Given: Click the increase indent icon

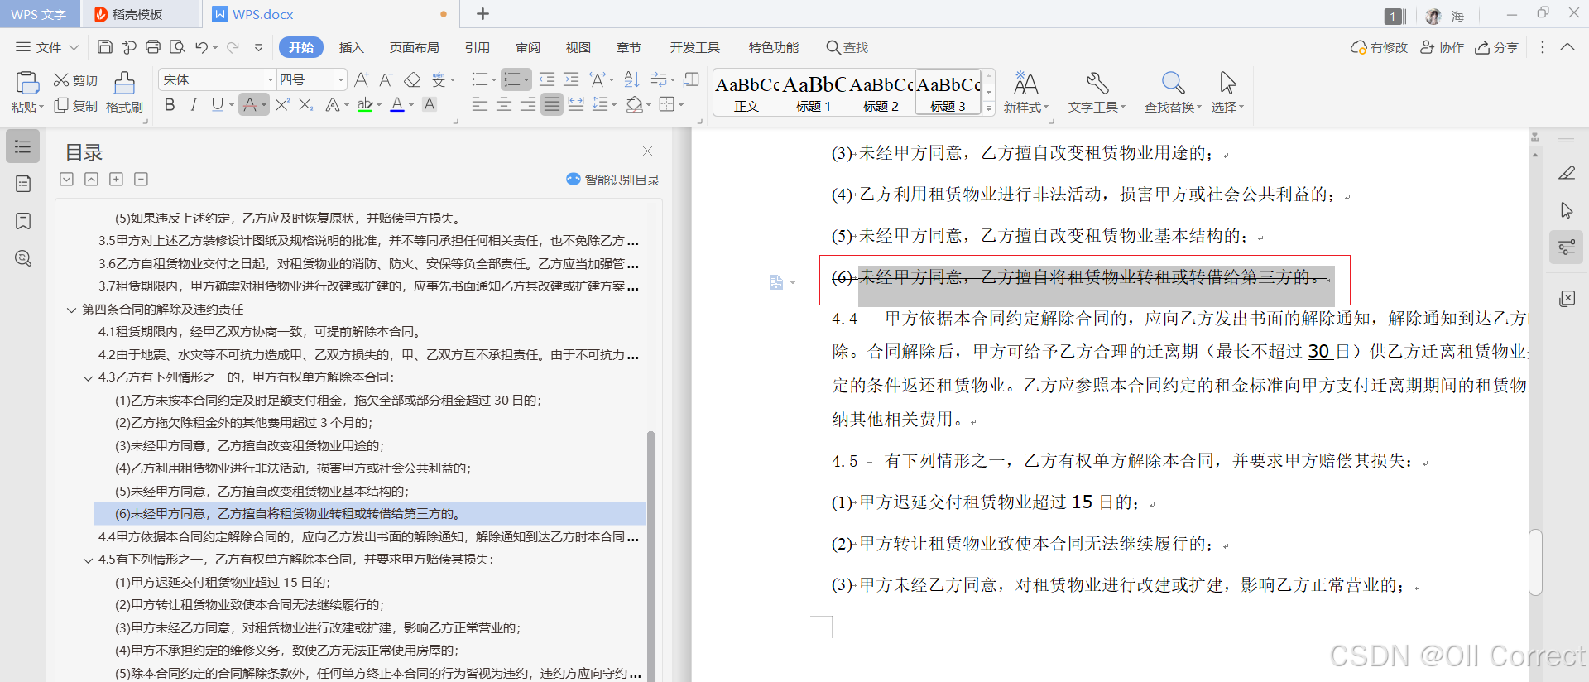Looking at the screenshot, I should 571,79.
